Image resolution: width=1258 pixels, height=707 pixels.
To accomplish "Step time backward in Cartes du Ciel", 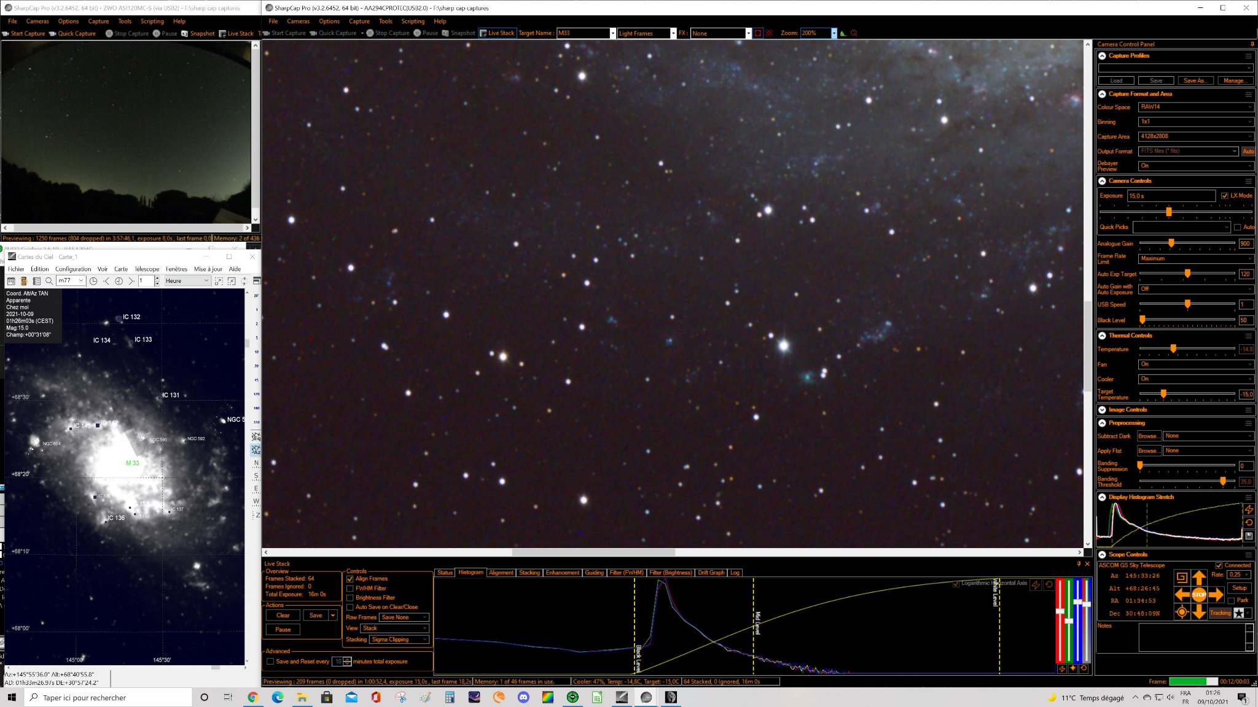I will click(106, 281).
